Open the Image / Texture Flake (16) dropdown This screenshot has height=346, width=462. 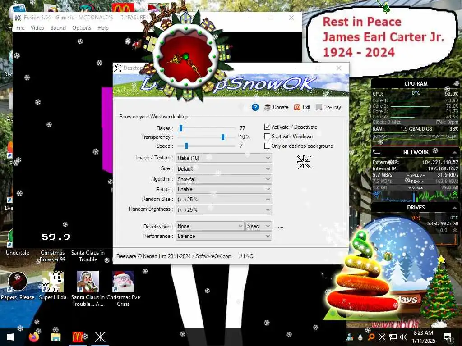(224, 158)
